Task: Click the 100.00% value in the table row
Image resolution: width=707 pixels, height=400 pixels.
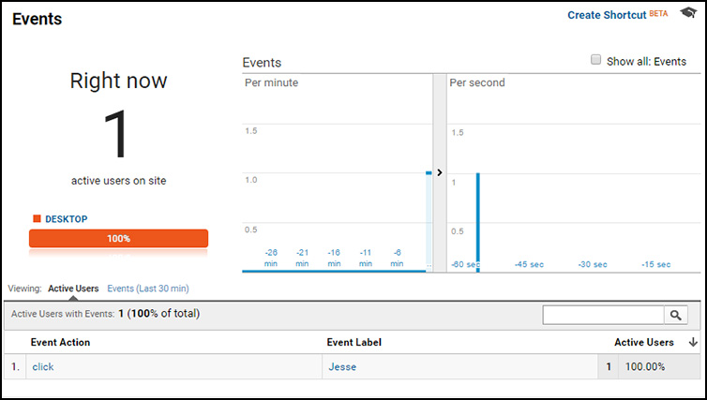Action: click(x=644, y=367)
